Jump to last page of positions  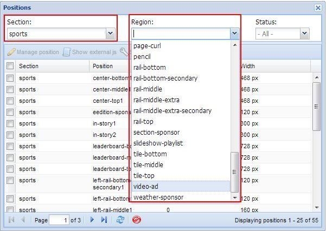click(x=104, y=220)
